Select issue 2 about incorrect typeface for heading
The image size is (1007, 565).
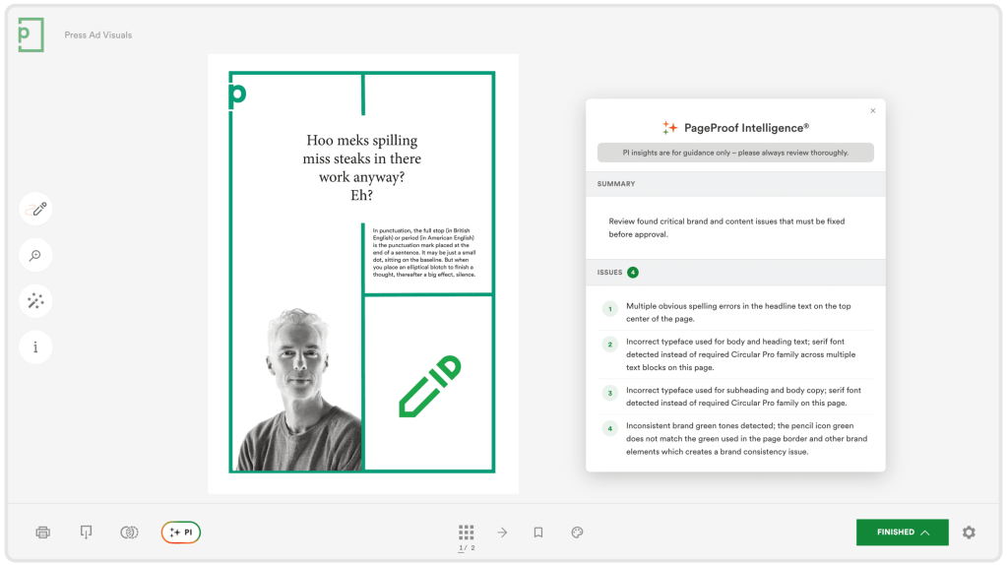coord(736,354)
